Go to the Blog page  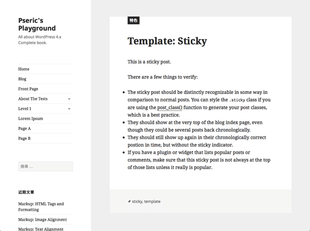pyautogui.click(x=22, y=79)
